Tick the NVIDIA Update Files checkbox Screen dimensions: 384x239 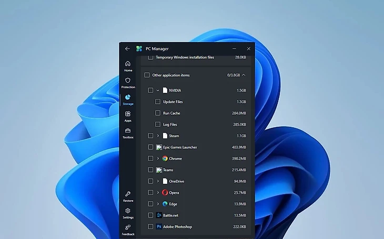point(158,102)
